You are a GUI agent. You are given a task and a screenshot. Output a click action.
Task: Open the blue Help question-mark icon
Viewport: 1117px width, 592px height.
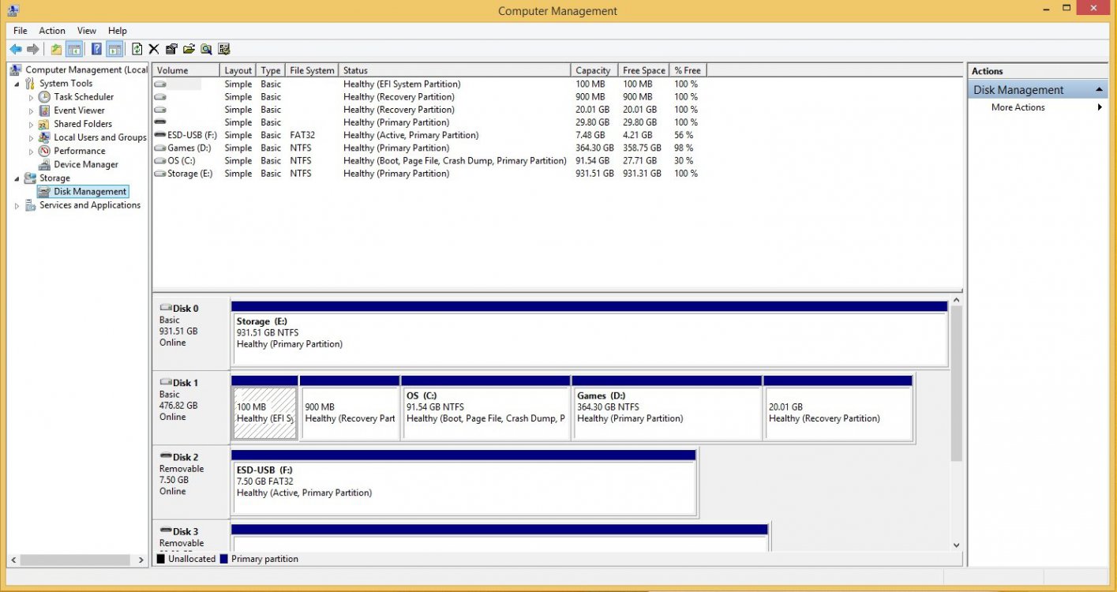pyautogui.click(x=96, y=49)
